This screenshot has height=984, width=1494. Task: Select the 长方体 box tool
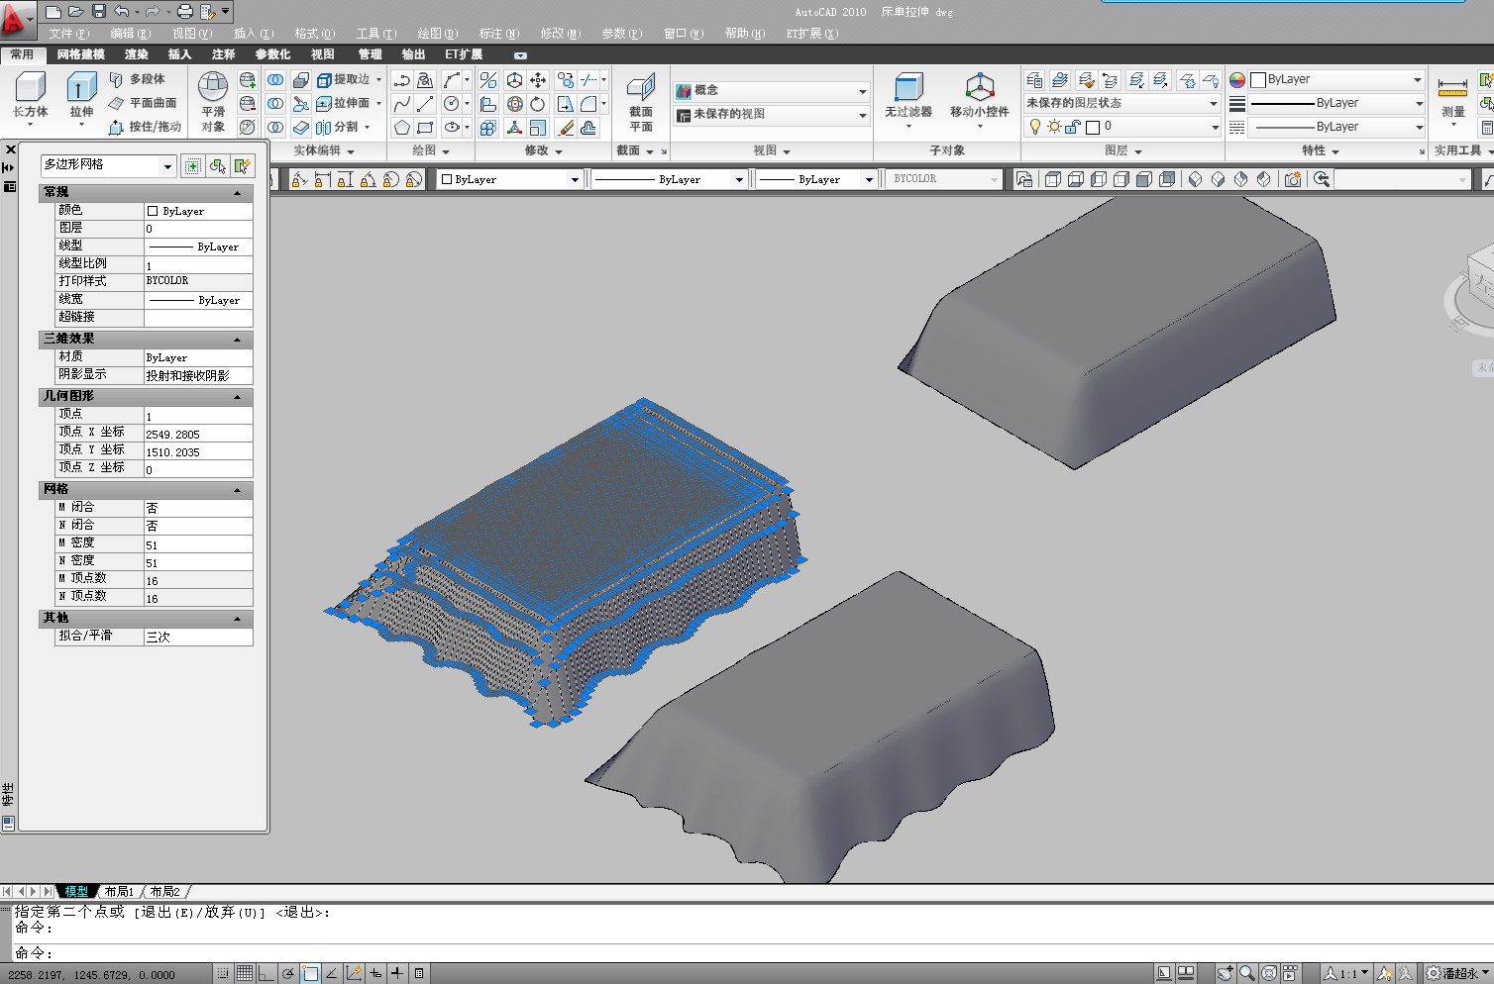click(30, 97)
